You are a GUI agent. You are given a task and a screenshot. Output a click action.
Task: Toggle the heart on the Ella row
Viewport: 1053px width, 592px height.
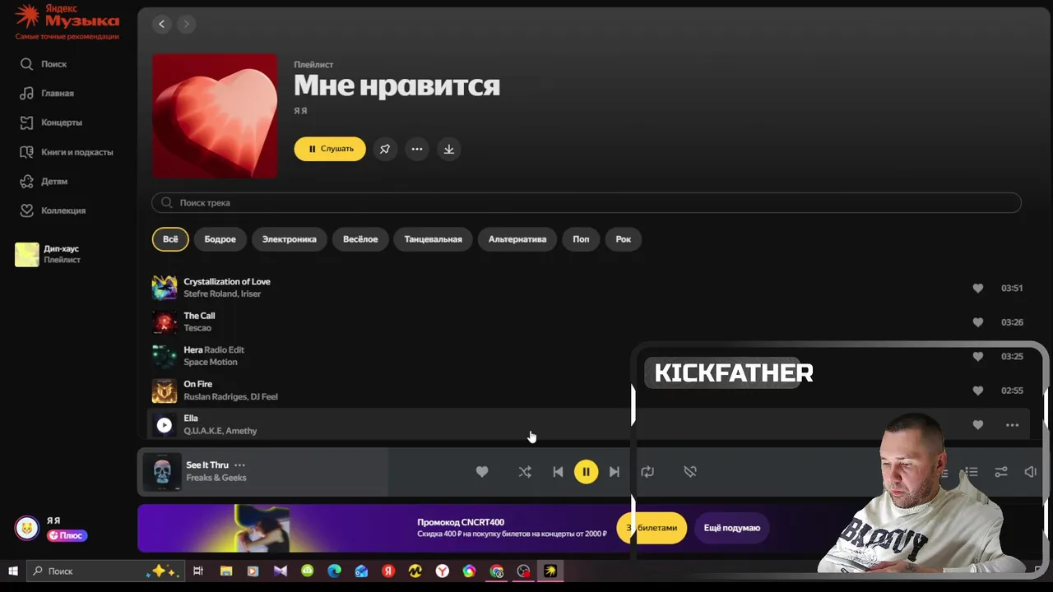click(x=978, y=425)
